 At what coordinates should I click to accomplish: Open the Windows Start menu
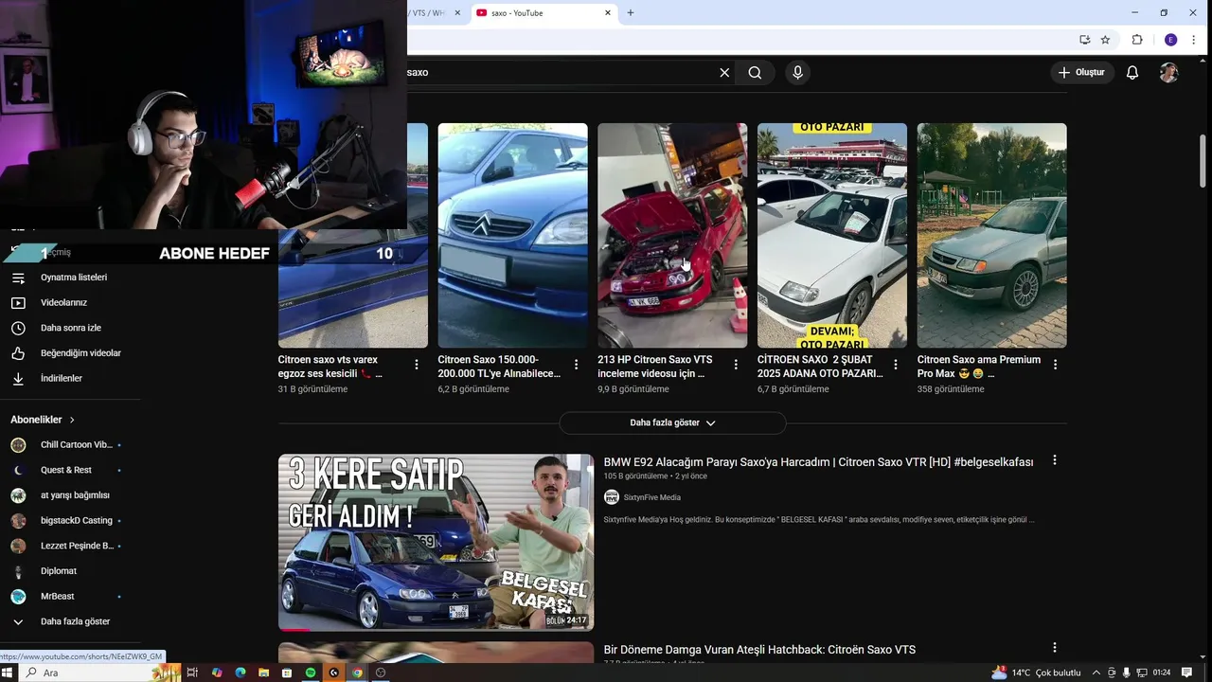9,673
